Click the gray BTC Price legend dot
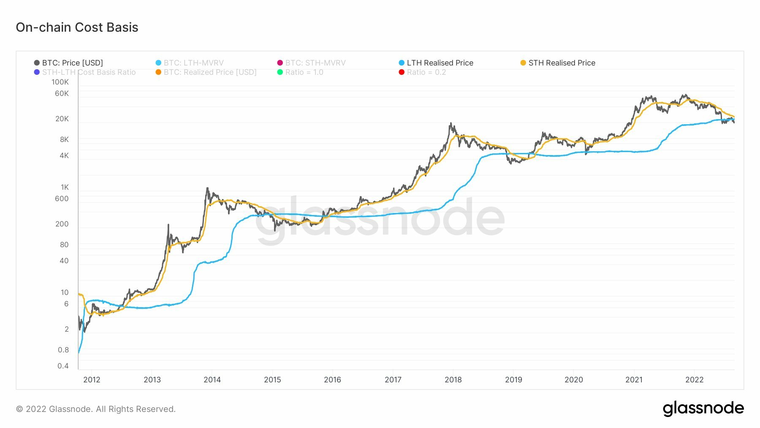The width and height of the screenshot is (760, 428). pos(37,63)
